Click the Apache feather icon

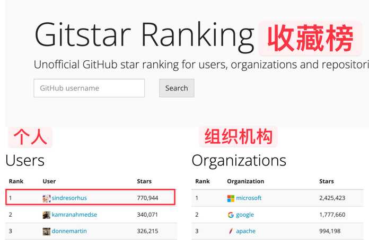tap(231, 232)
